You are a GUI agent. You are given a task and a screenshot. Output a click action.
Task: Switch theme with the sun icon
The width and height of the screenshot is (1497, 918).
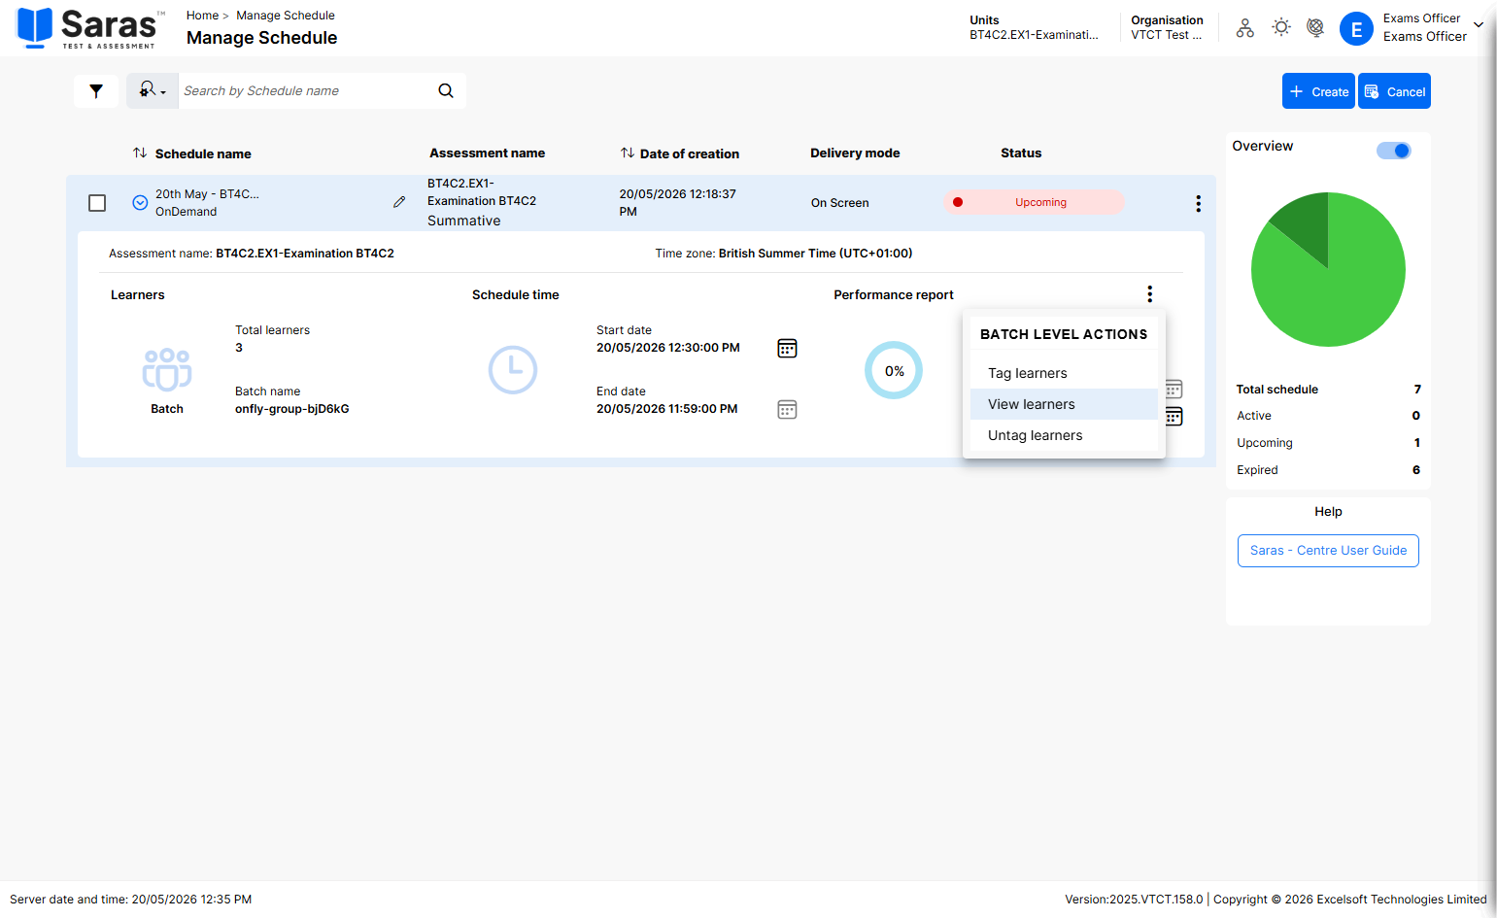pyautogui.click(x=1281, y=27)
